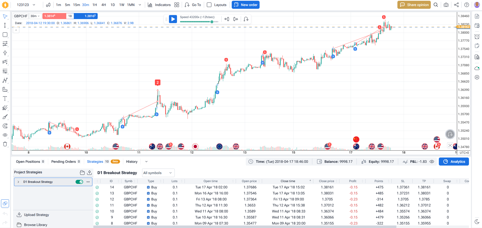This screenshot has height=228, width=482.
Task: Open the search magnifier icon
Action: pyautogui.click(x=436, y=5)
